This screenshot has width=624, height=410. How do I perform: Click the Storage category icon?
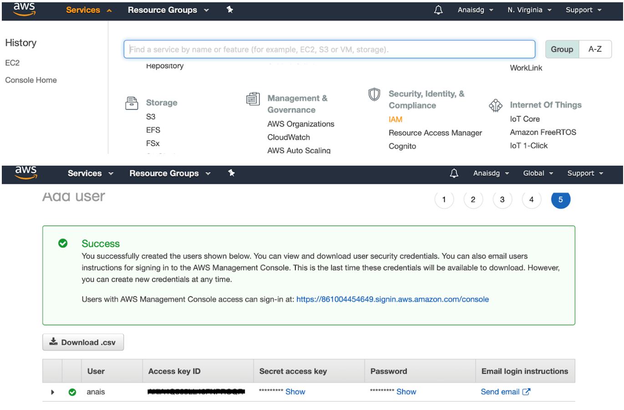[x=132, y=103]
